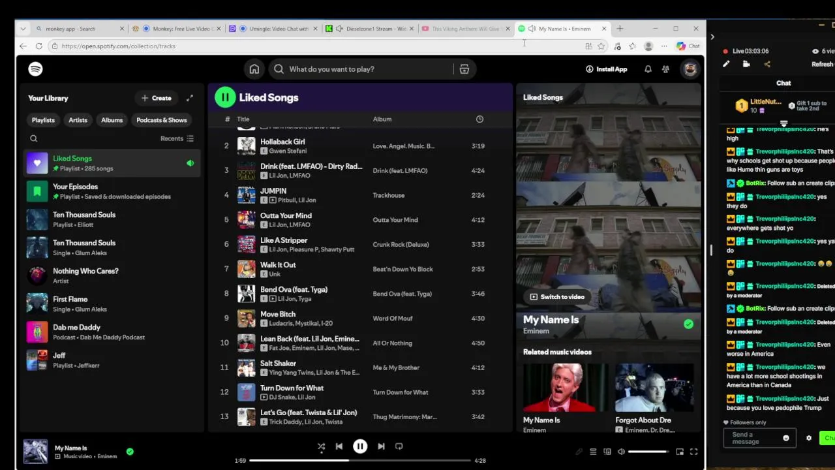Screen dimensions: 835x470
Task: Open the play queue icon
Action: pos(593,452)
